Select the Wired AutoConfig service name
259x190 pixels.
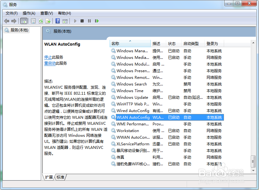tap(133, 111)
